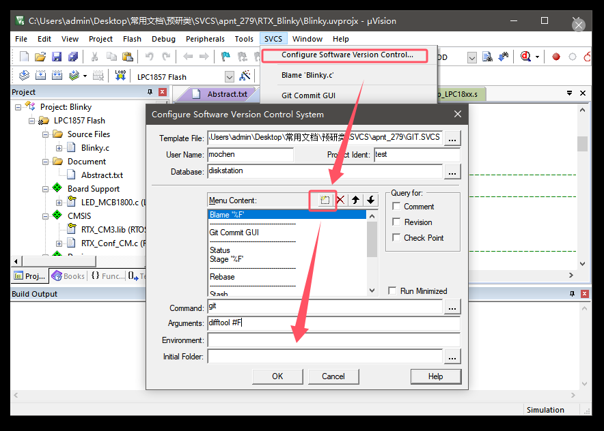Enable the Comment query checkbox
Image resolution: width=604 pixels, height=431 pixels.
click(396, 207)
